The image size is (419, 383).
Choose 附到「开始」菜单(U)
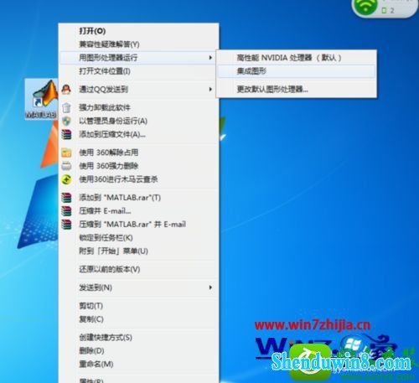tap(138, 251)
